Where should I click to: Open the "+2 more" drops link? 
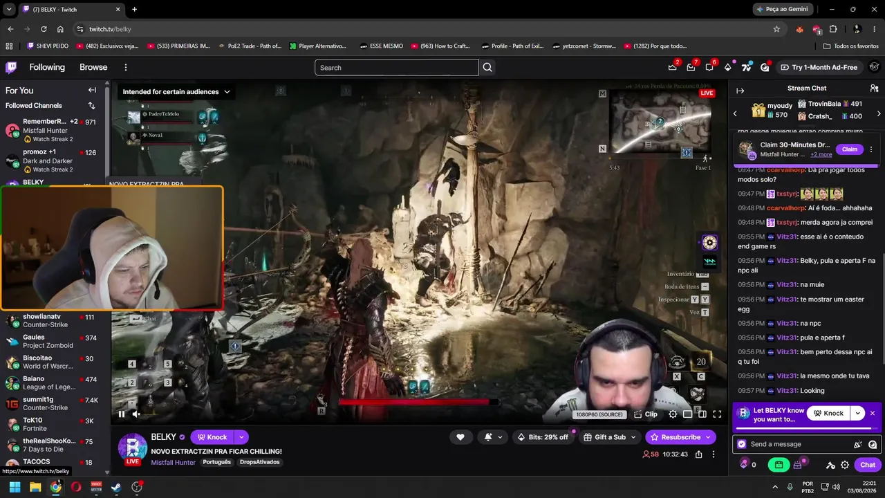821,154
